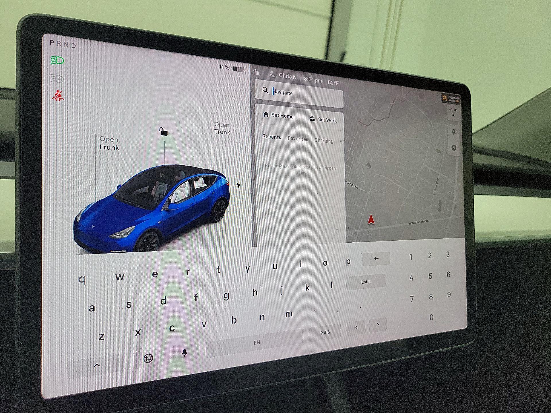Image resolution: width=551 pixels, height=413 pixels.
Task: Tap the auto high beam icon
Action: (x=57, y=78)
